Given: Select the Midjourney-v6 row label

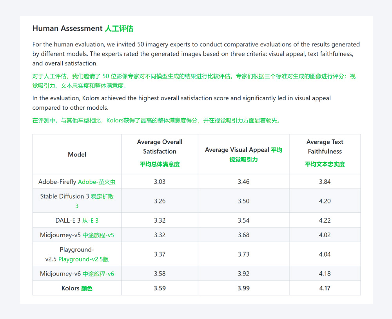Looking at the screenshot, I should (x=77, y=274).
